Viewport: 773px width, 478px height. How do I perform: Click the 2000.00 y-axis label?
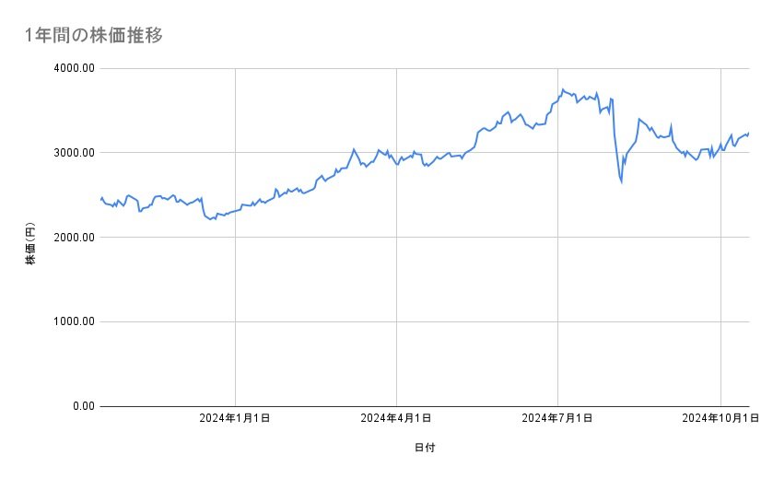(x=73, y=238)
